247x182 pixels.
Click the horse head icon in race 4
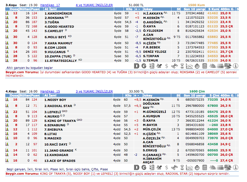(212, 167)
